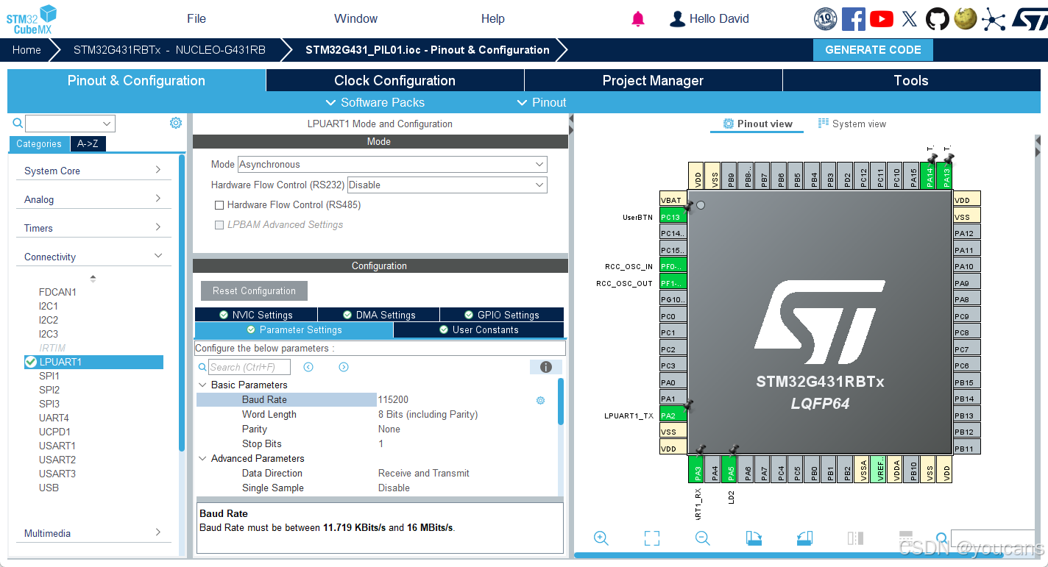1048x567 pixels.
Task: Open the categories settings gear icon
Action: pos(176,123)
